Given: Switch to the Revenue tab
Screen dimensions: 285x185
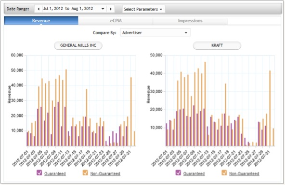Looking at the screenshot, I should point(41,21).
